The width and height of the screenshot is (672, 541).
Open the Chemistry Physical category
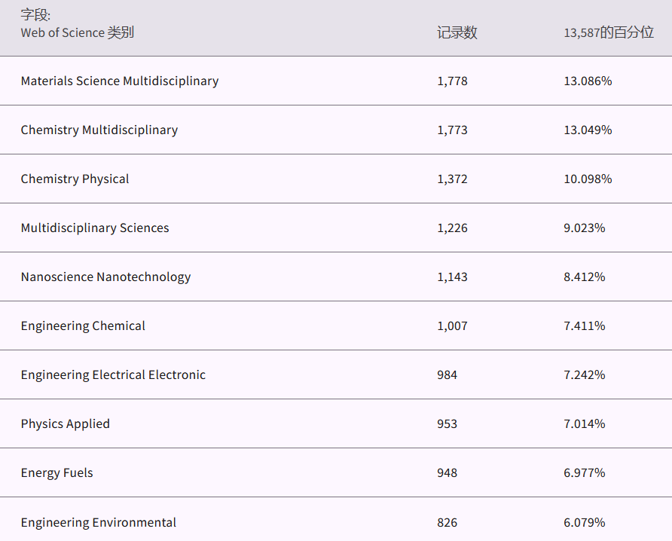tap(75, 179)
